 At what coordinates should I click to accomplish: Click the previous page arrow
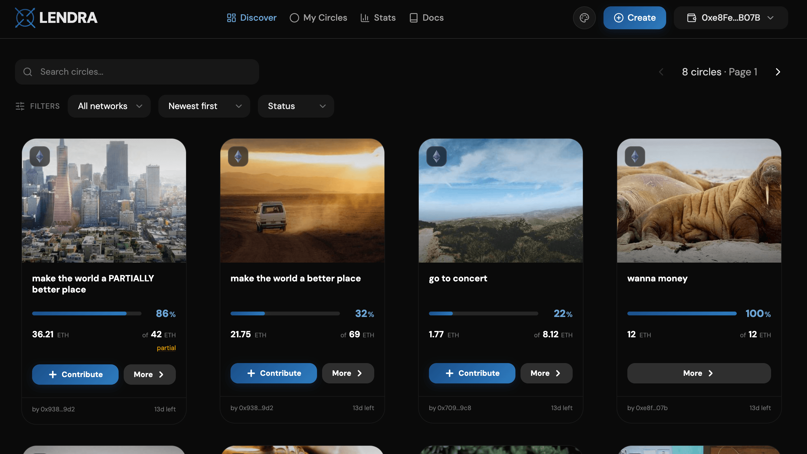coord(661,72)
